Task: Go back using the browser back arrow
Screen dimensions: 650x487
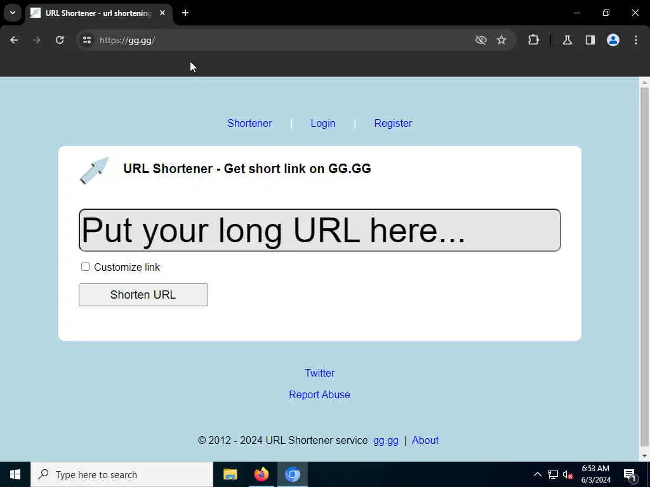Action: [x=14, y=40]
